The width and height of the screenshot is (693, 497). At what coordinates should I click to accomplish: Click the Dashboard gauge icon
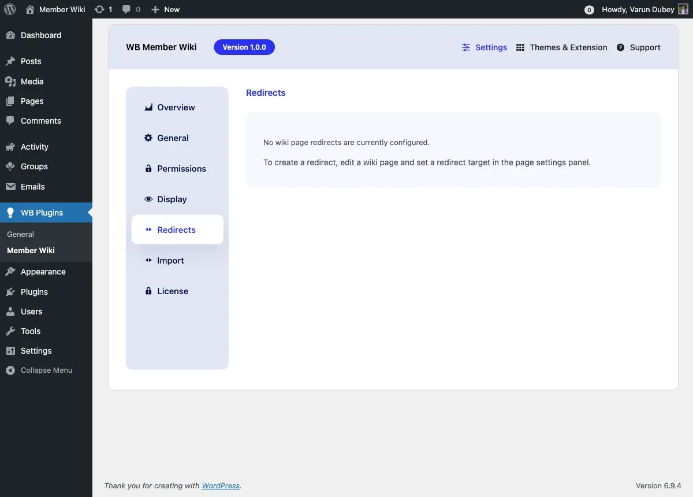(x=10, y=35)
